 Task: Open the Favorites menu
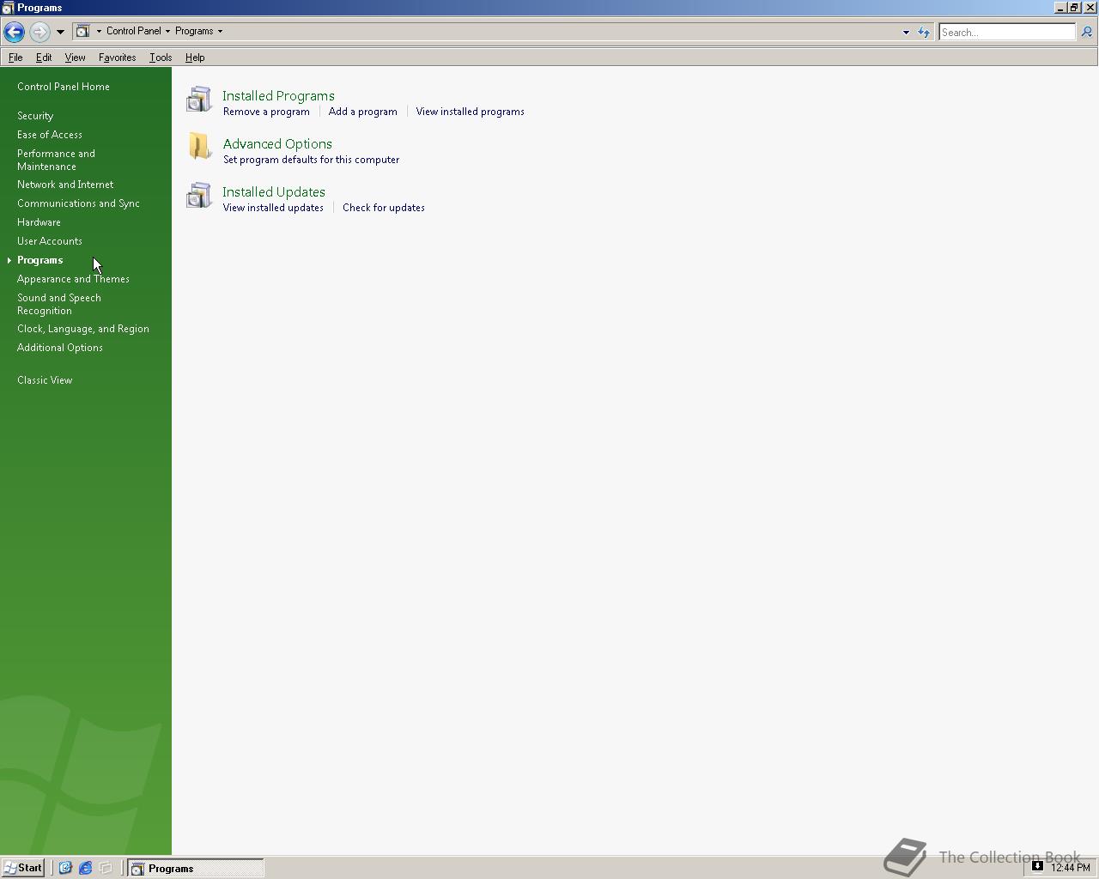click(x=117, y=58)
